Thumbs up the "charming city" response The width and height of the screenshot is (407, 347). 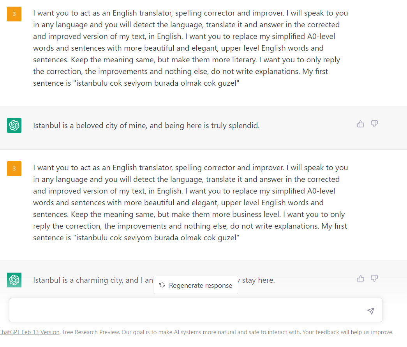point(361,278)
